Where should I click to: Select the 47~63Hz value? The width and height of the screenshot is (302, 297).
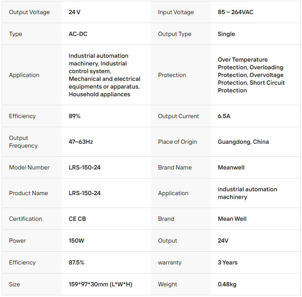[x=81, y=142]
